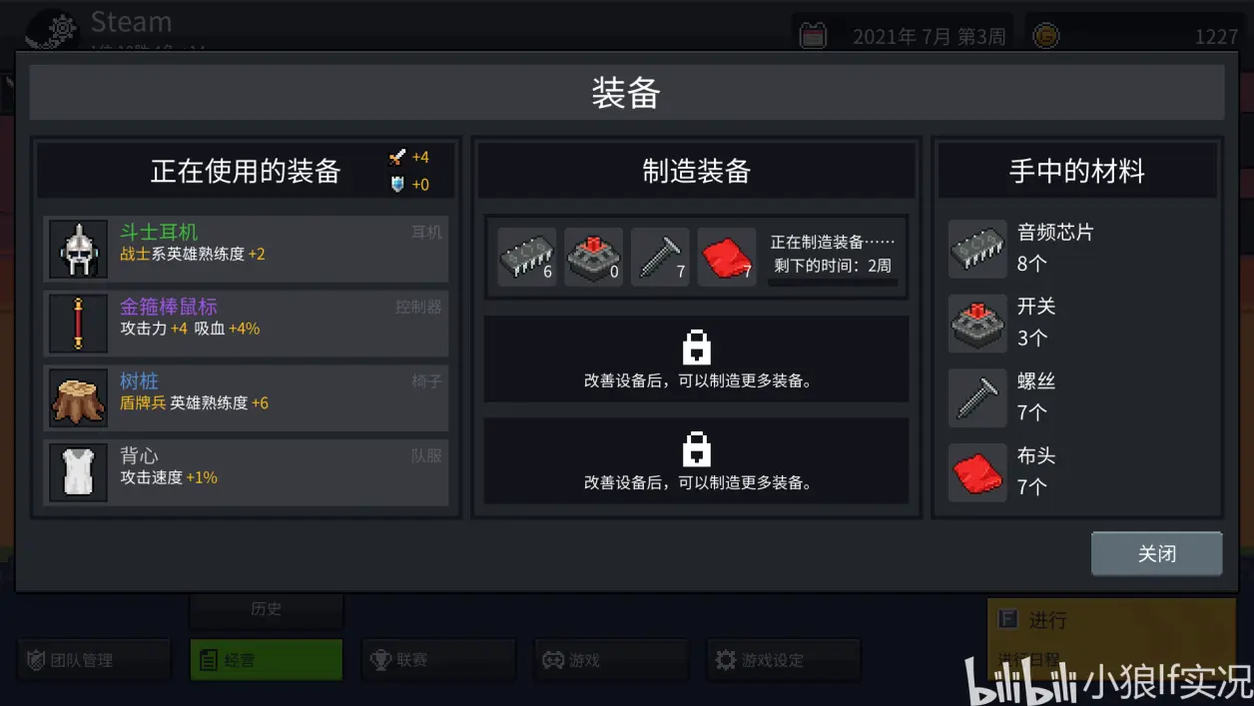Select the screw ingredient in crafting slot
The width and height of the screenshot is (1254, 706).
660,257
